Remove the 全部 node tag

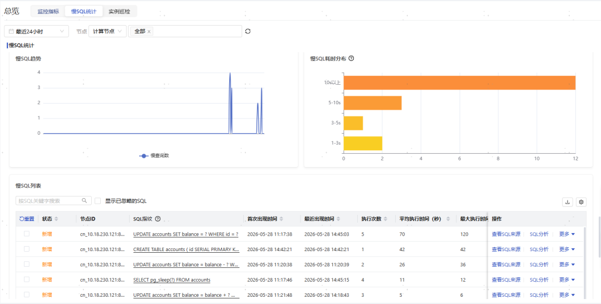coord(149,31)
